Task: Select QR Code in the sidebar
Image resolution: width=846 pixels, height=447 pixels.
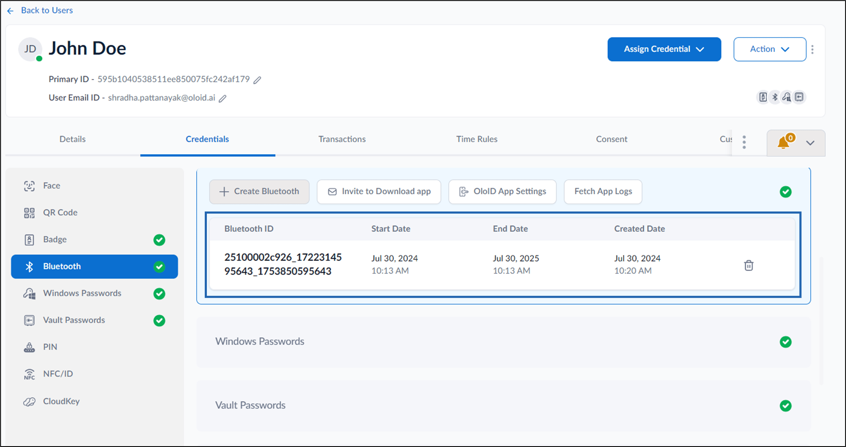Action: point(95,213)
